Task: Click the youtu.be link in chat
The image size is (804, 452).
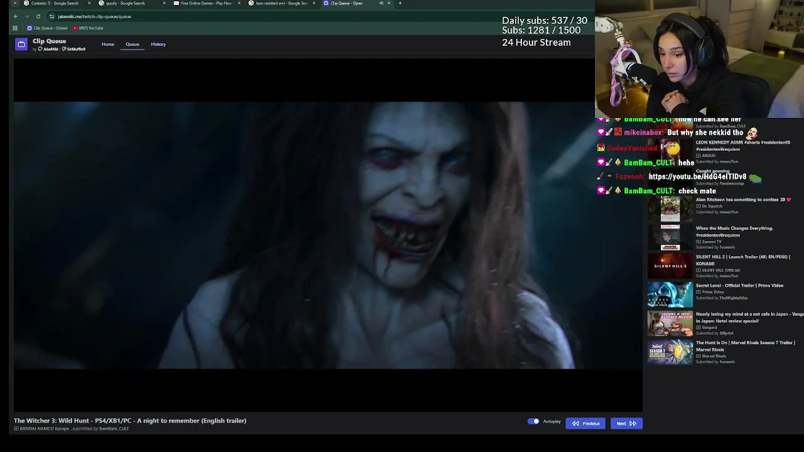Action: coord(697,177)
